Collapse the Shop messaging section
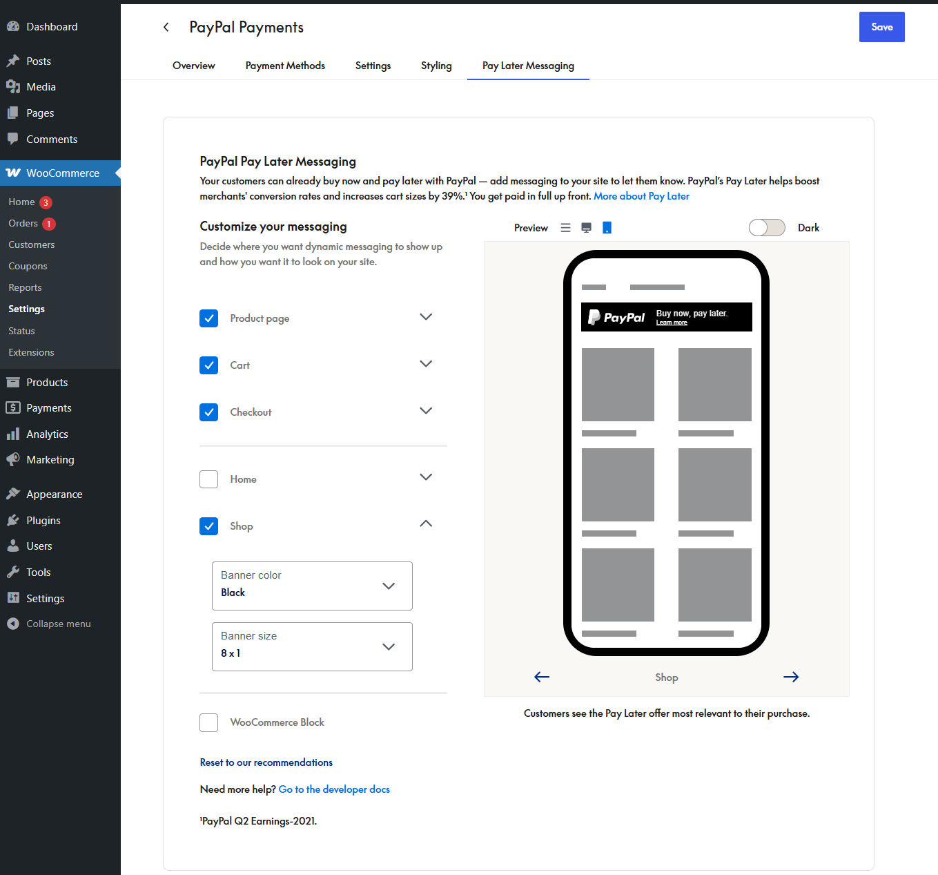Screen dimensions: 938x875 coord(426,524)
